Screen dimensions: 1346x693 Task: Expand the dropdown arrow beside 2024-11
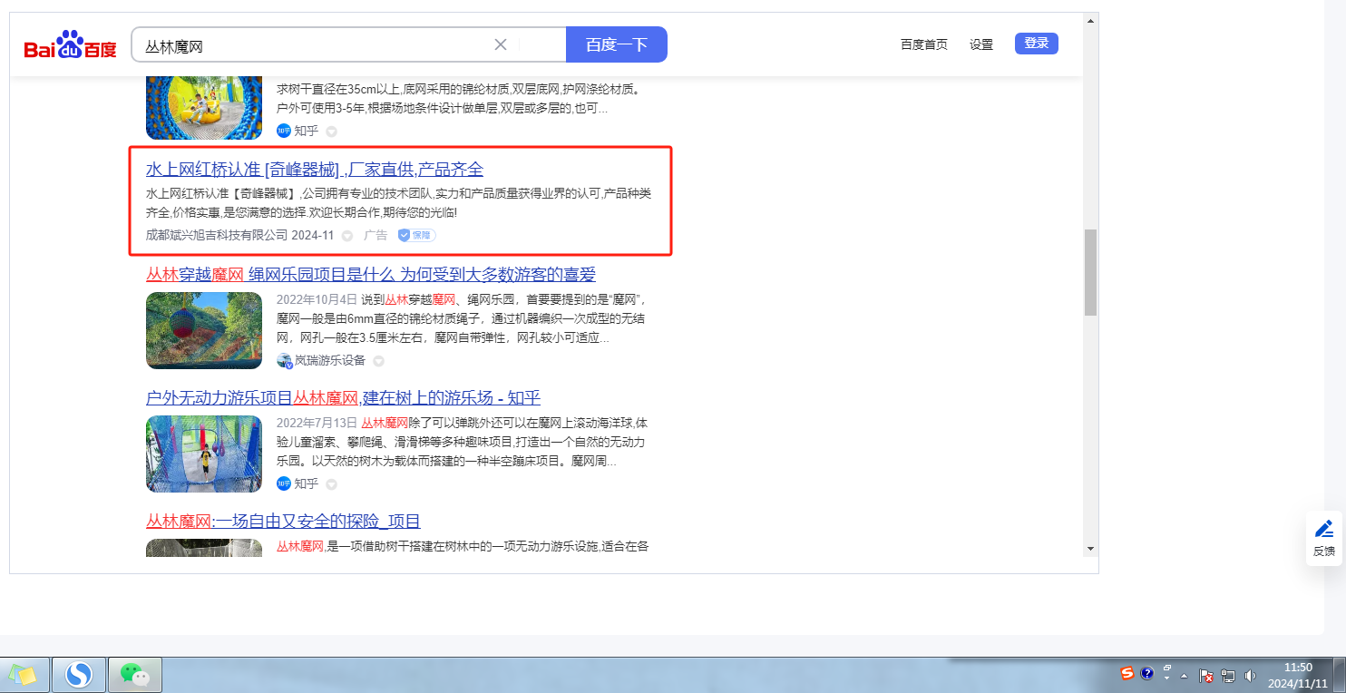click(346, 236)
